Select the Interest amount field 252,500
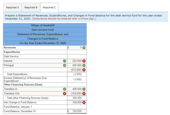 (x=77, y=61)
